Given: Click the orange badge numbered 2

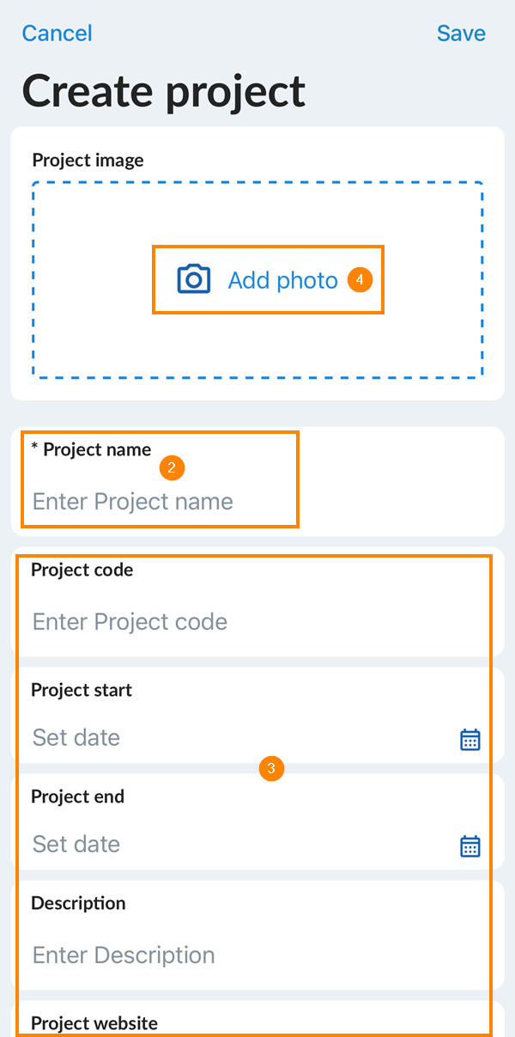Looking at the screenshot, I should point(173,468).
